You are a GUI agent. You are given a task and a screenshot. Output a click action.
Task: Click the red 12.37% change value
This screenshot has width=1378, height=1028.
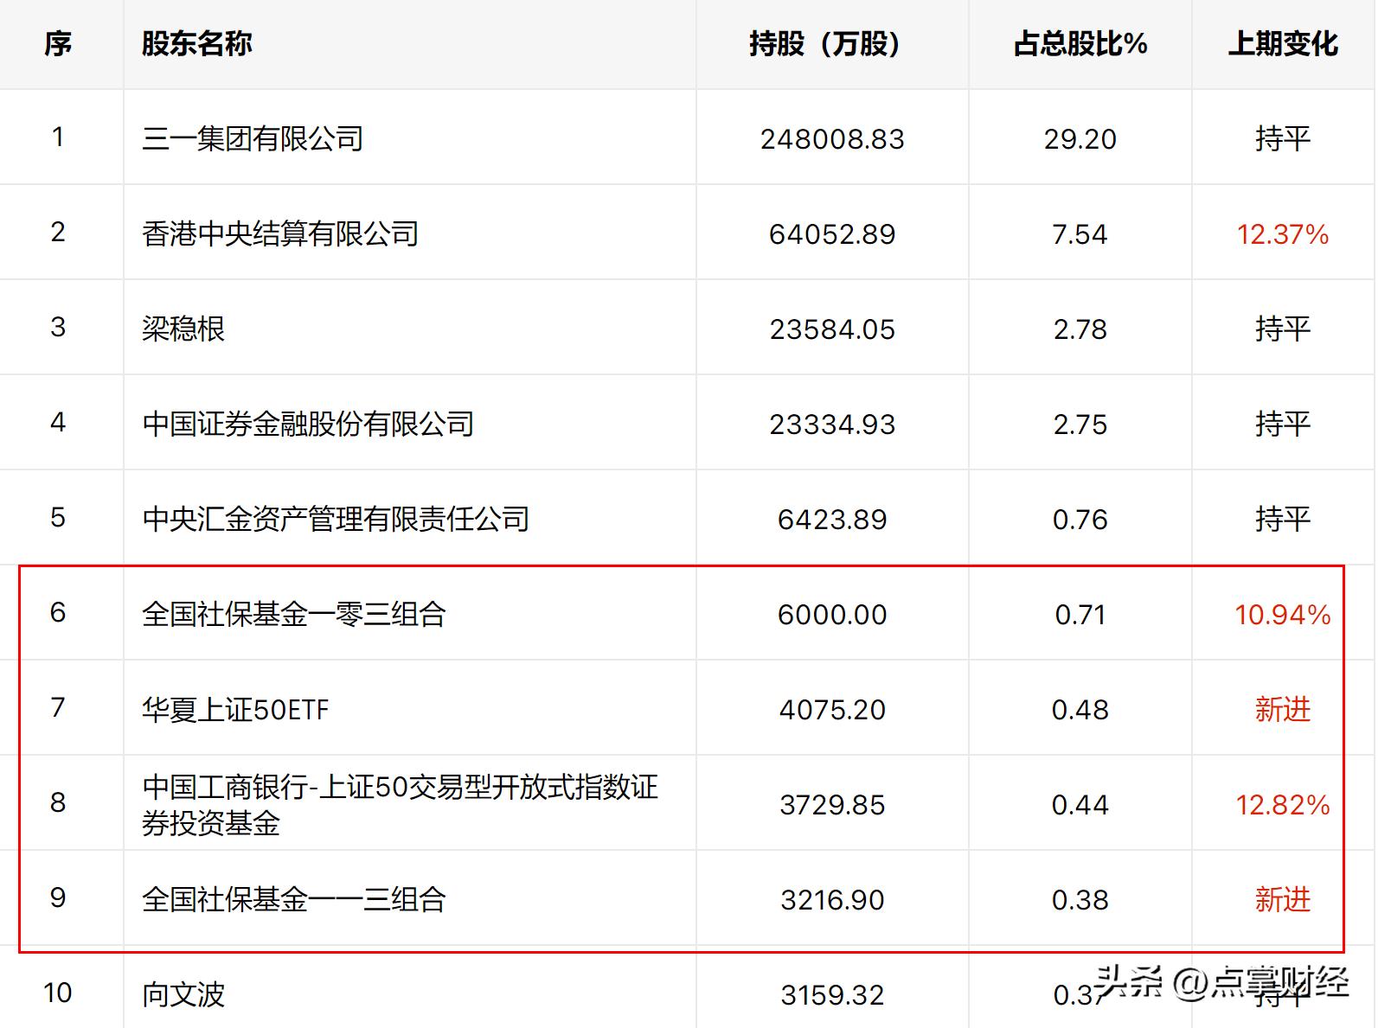tap(1283, 234)
